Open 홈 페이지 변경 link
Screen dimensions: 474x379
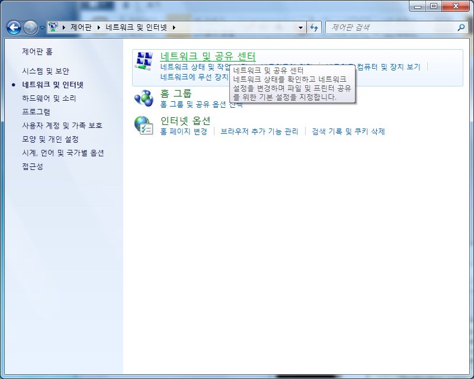(x=184, y=131)
